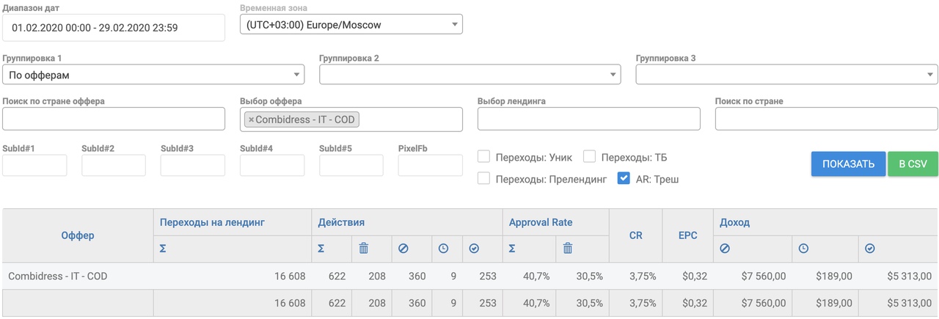The width and height of the screenshot is (939, 319).
Task: Click the Диапазон дат date range field
Action: (x=114, y=28)
